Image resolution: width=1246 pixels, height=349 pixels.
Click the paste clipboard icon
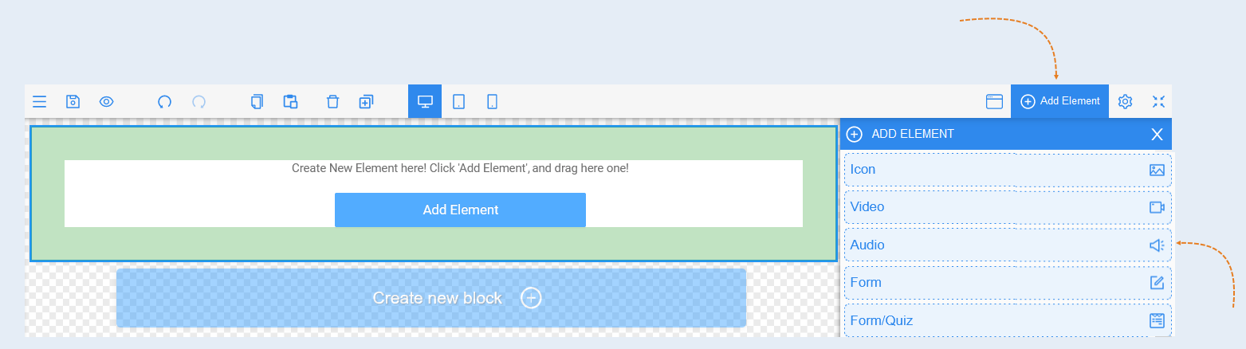tap(290, 101)
